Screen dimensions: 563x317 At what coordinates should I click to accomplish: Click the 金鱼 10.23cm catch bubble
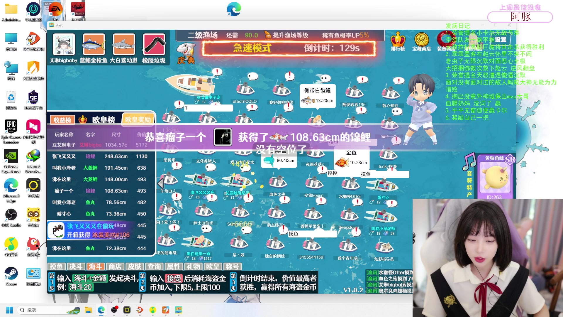351,158
